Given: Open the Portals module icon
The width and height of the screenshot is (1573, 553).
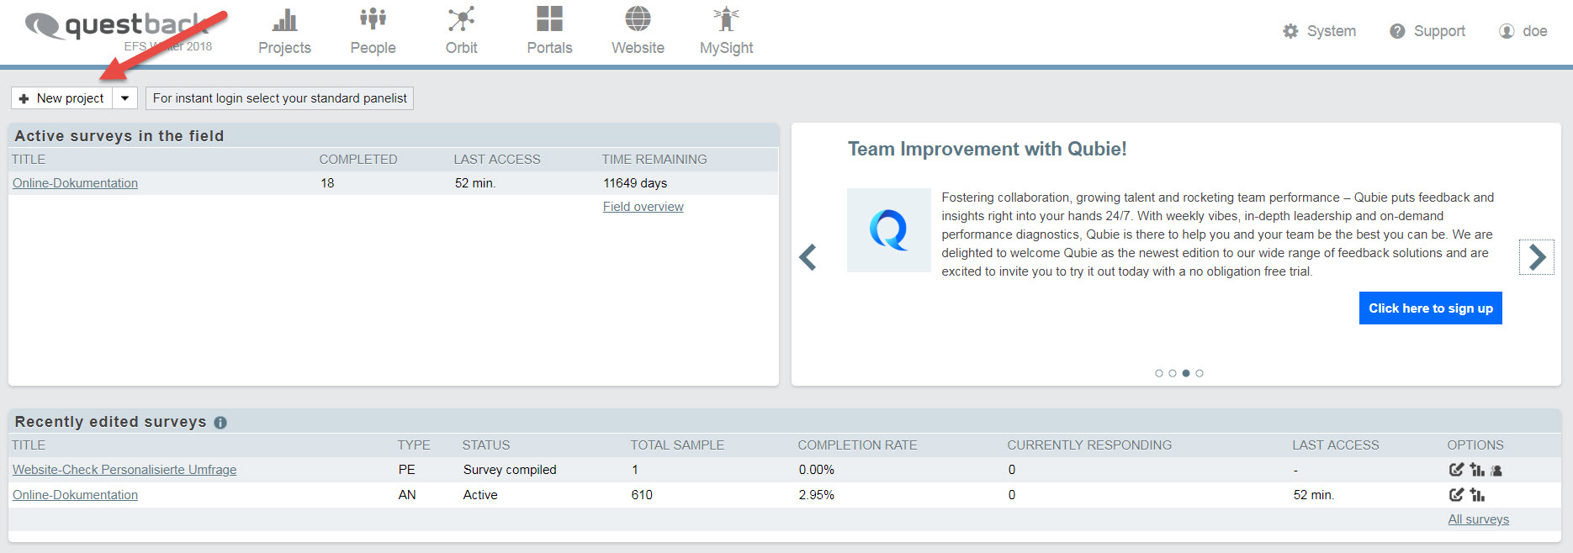Looking at the screenshot, I should 549,19.
